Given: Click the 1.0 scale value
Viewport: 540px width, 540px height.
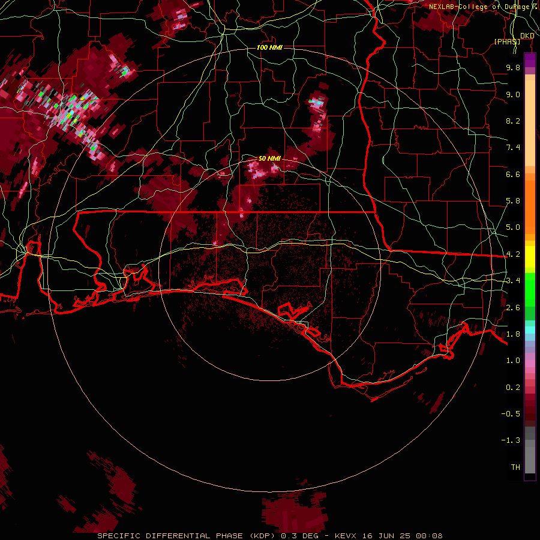Looking at the screenshot, I should pos(513,361).
